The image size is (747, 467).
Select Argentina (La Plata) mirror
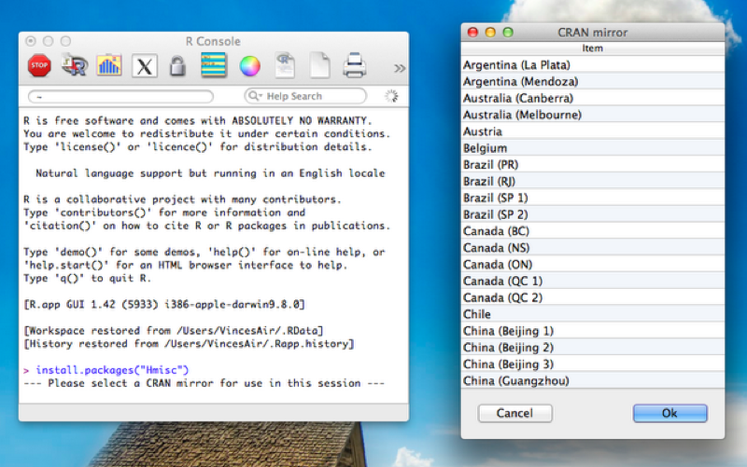[593, 64]
